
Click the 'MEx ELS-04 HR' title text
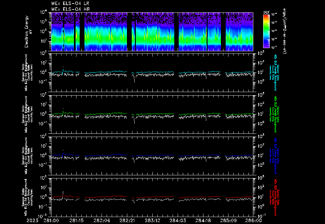70,9
